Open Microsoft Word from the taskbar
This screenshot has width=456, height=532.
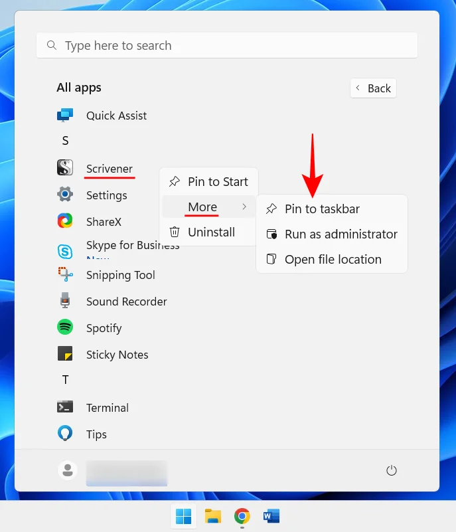pyautogui.click(x=271, y=517)
